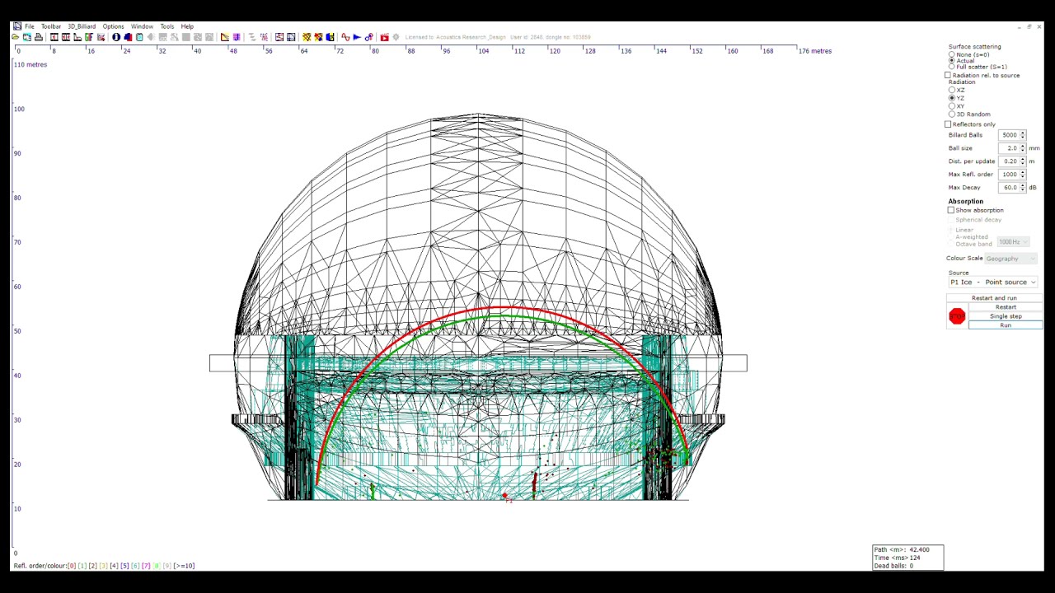Click the red STOP sign button
The width and height of the screenshot is (1055, 593).
click(x=957, y=316)
